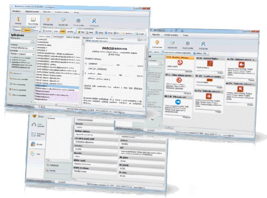Screen dimensions: 267x198
Task: Toggle the first checkbox under the filter dropdowns
Action: [x=11, y=58]
